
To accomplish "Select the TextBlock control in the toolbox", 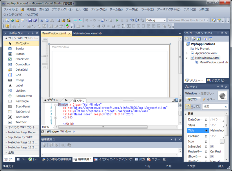I will click(x=21, y=117).
